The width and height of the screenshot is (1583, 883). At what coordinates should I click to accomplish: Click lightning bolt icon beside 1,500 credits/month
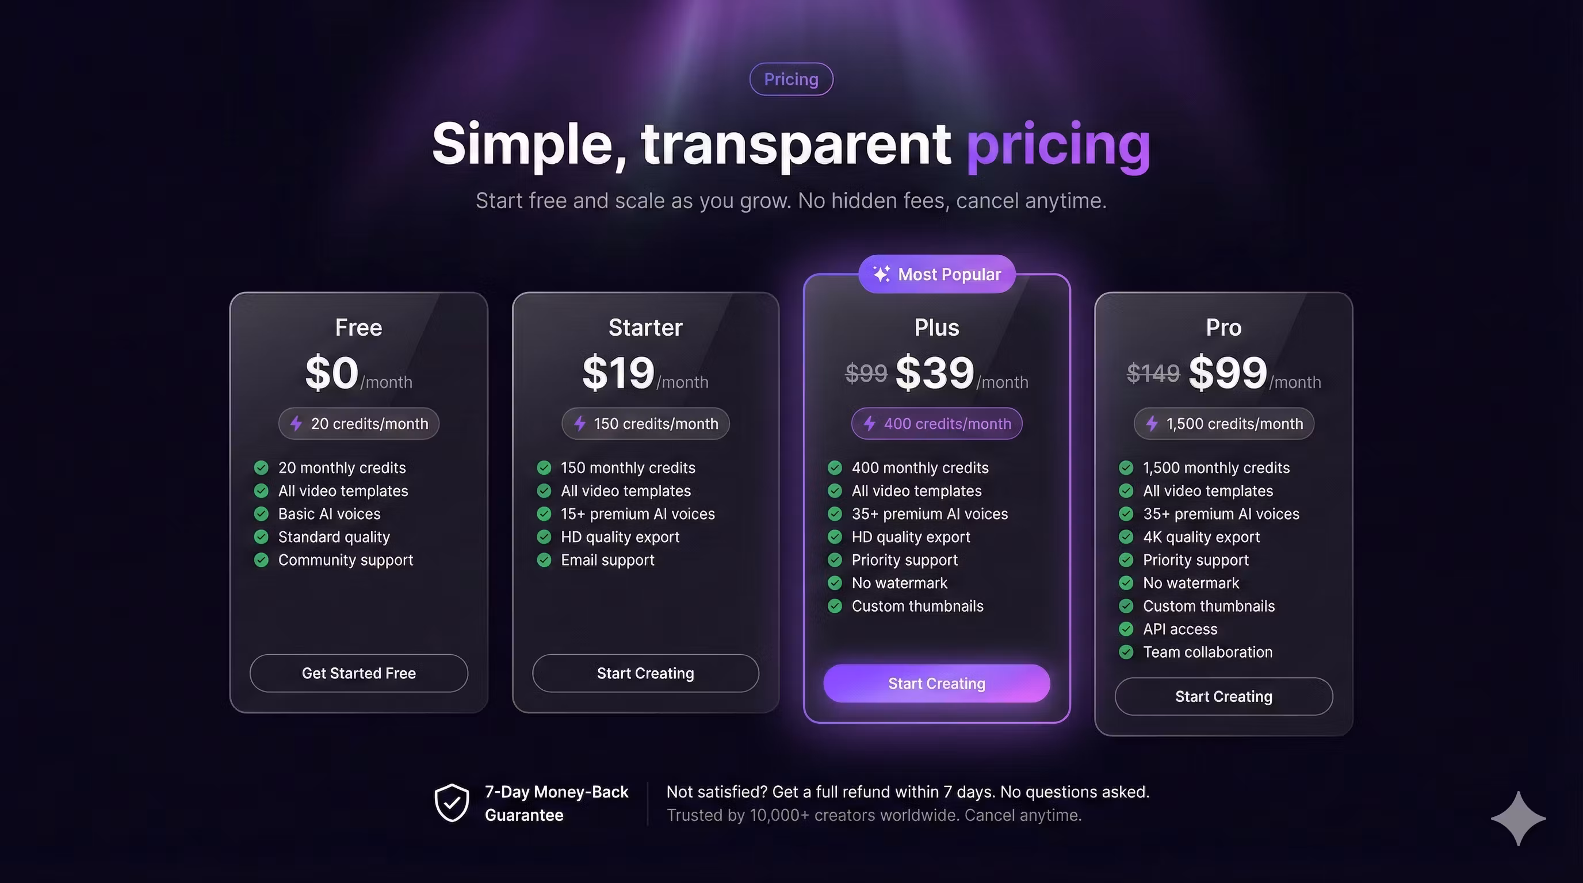pos(1152,424)
